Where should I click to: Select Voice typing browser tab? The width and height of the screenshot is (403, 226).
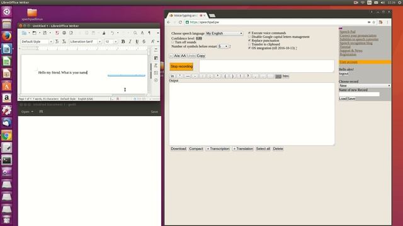(186, 16)
